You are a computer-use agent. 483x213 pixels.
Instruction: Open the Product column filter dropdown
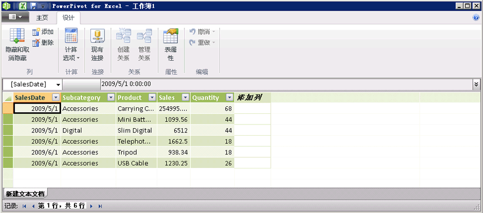tap(152, 98)
